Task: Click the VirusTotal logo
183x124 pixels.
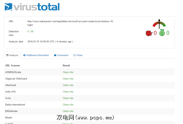Action: (32, 7)
